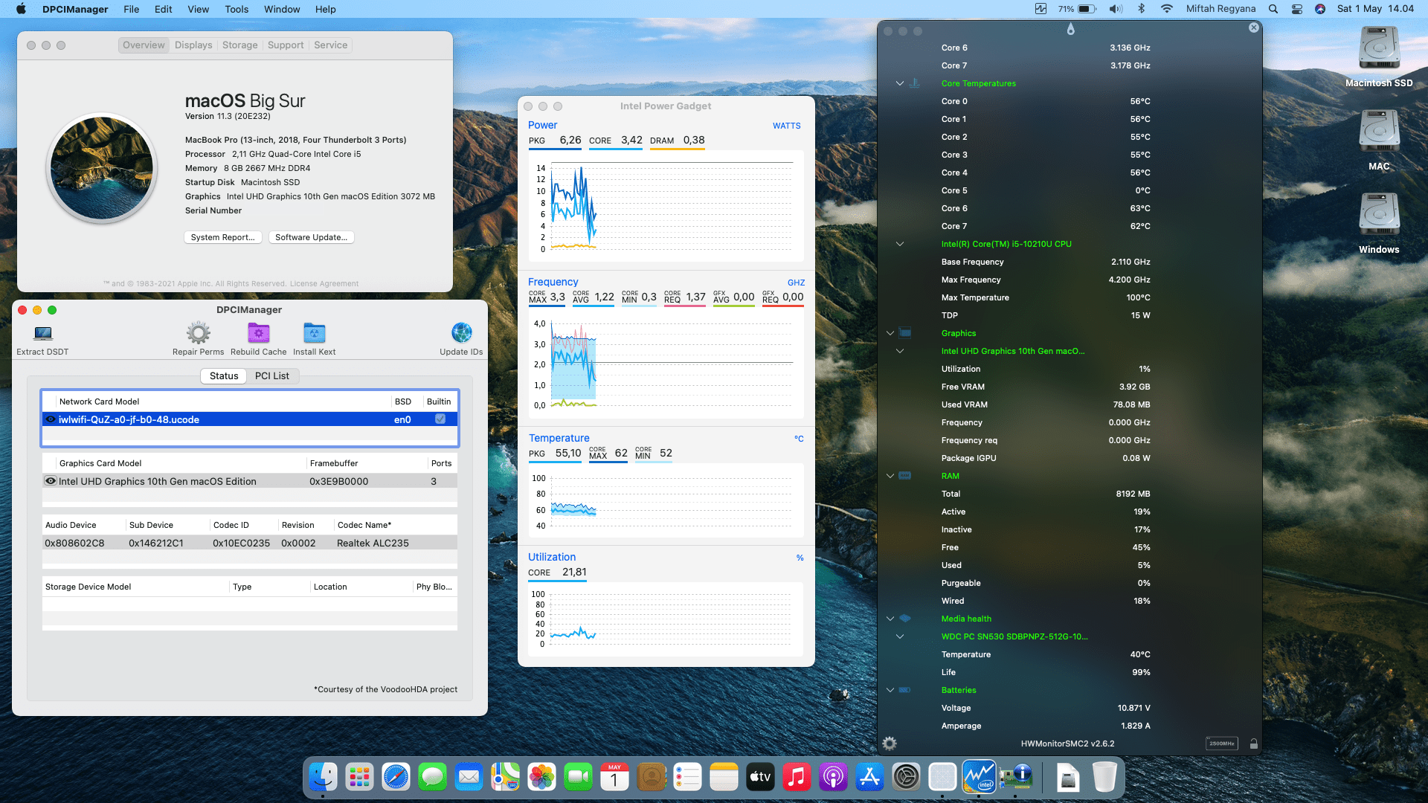Open the Tools menu

pyautogui.click(x=237, y=9)
